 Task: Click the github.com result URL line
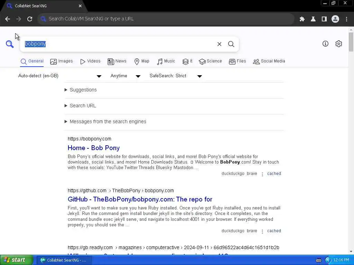121,190
